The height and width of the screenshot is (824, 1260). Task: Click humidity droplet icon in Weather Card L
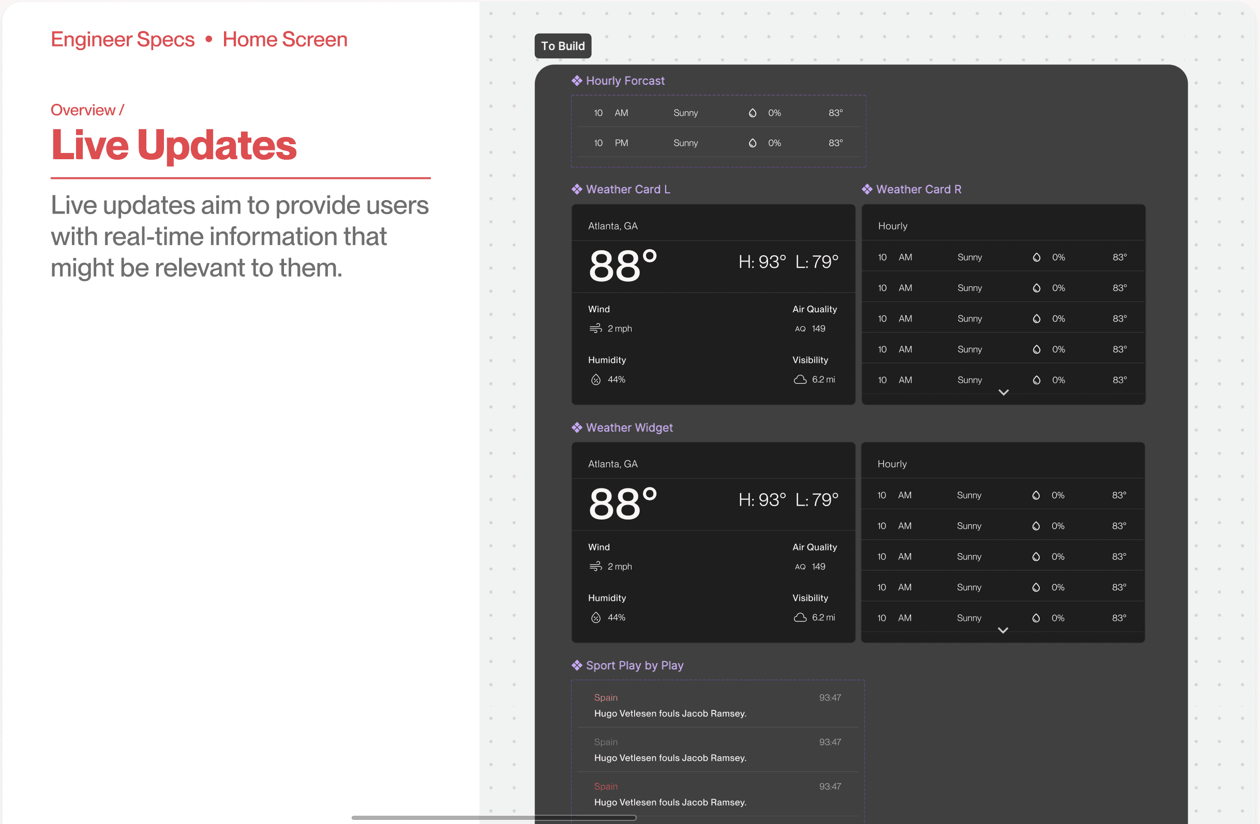pyautogui.click(x=595, y=379)
